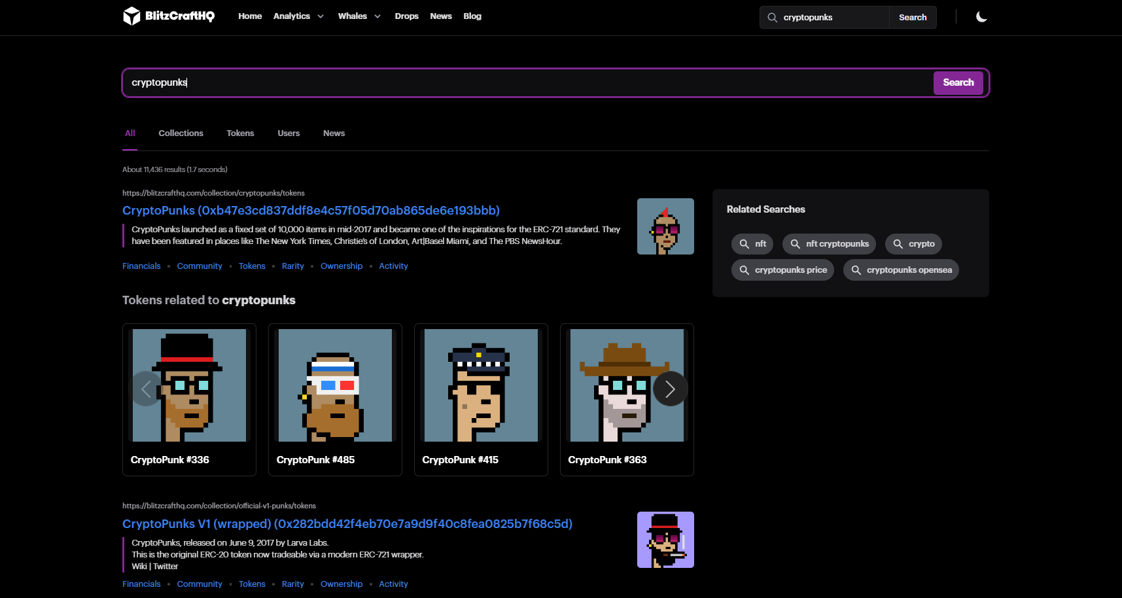The width and height of the screenshot is (1122, 598).
Task: Search related term crypto chip
Action: tap(913, 244)
